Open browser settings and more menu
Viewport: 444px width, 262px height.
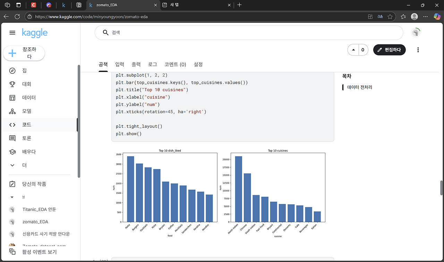(x=426, y=16)
